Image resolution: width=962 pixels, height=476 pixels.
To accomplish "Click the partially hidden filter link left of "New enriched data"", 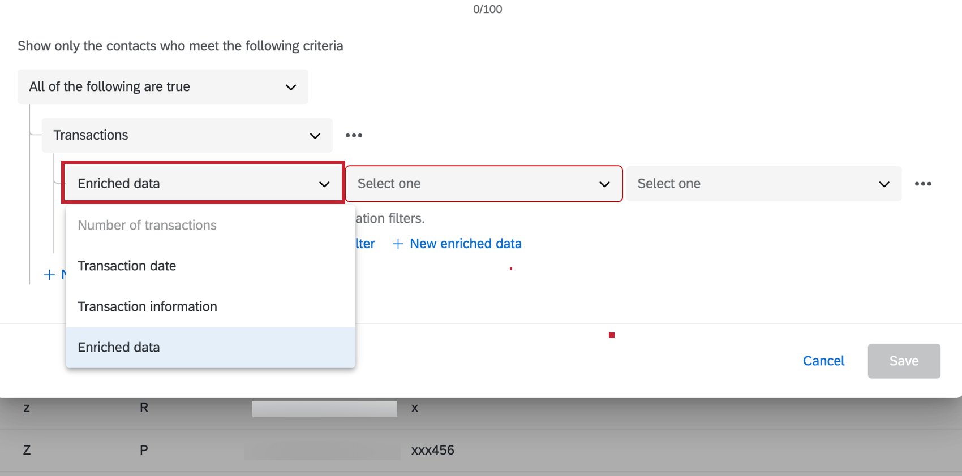I will [366, 244].
